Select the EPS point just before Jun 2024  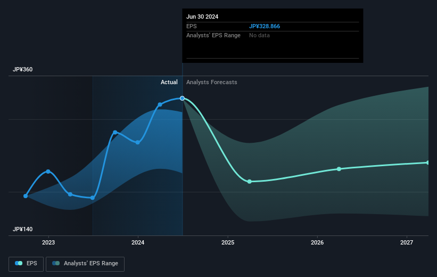point(160,104)
